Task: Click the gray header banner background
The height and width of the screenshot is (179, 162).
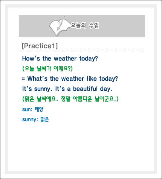Action: [119, 26]
